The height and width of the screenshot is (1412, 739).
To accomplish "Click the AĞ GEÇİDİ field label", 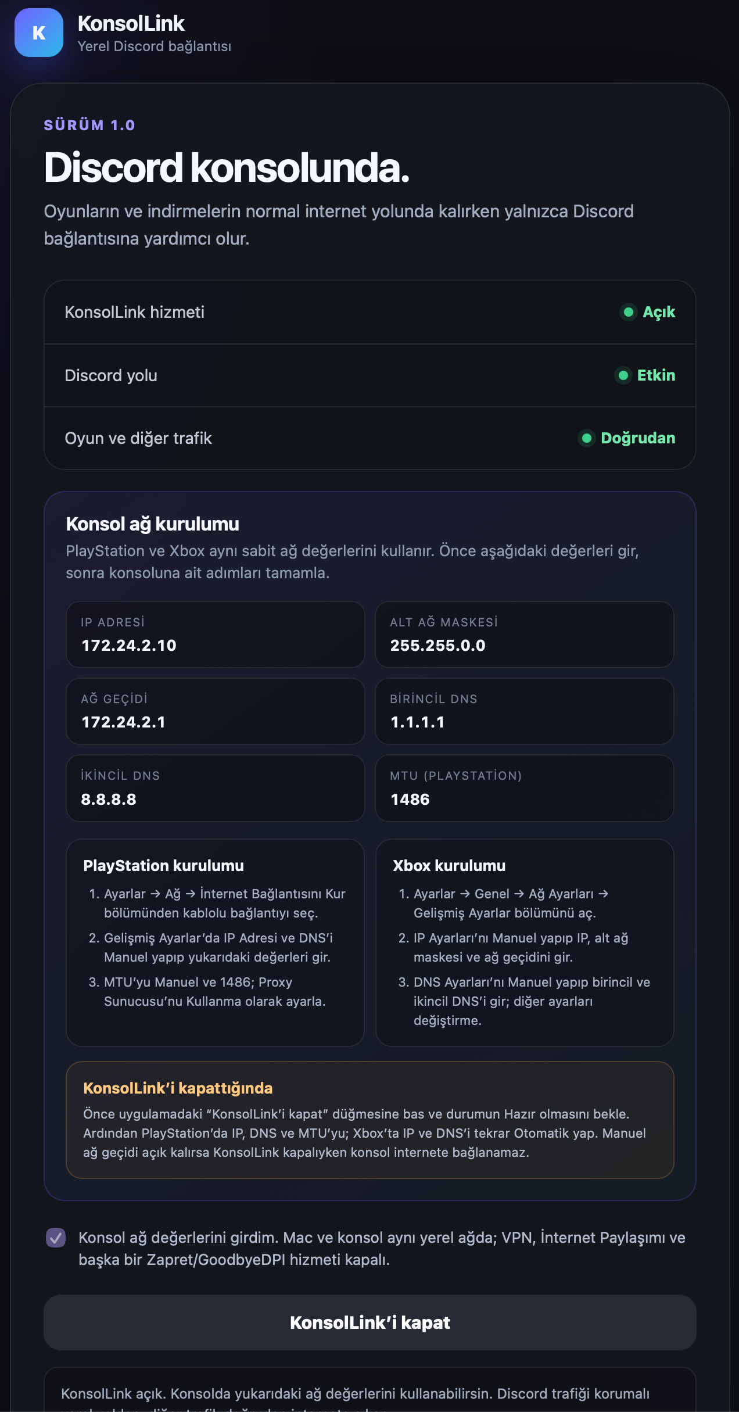I will [114, 699].
